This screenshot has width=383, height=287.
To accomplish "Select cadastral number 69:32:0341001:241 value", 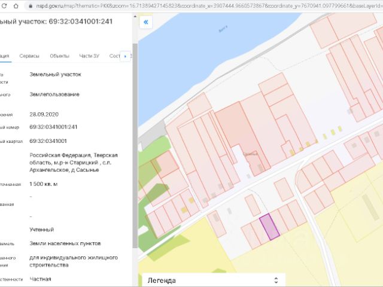I will point(53,127).
